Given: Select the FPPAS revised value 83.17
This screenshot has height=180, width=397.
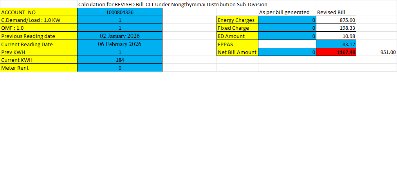Looking at the screenshot, I should (336, 44).
